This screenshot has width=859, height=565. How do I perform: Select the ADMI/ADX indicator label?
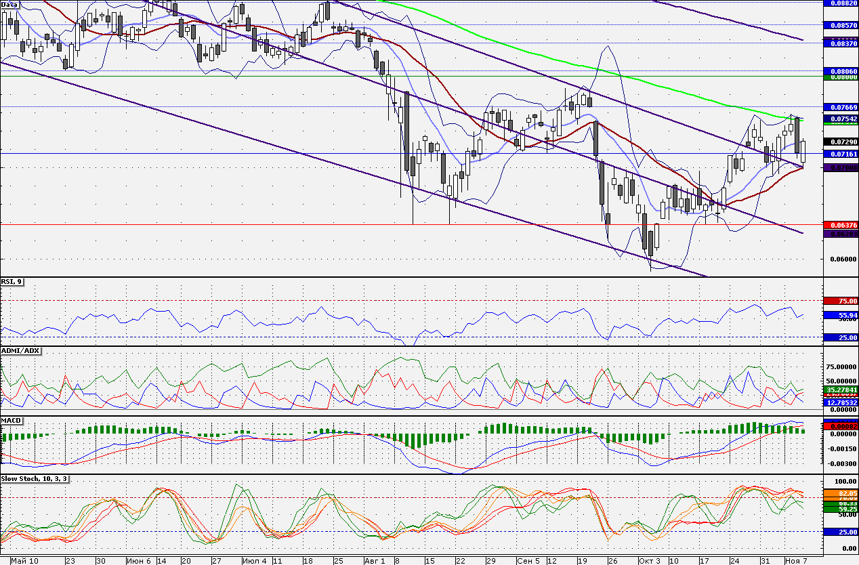pyautogui.click(x=21, y=350)
